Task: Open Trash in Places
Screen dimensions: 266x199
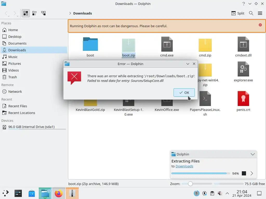Action: tap(34, 77)
